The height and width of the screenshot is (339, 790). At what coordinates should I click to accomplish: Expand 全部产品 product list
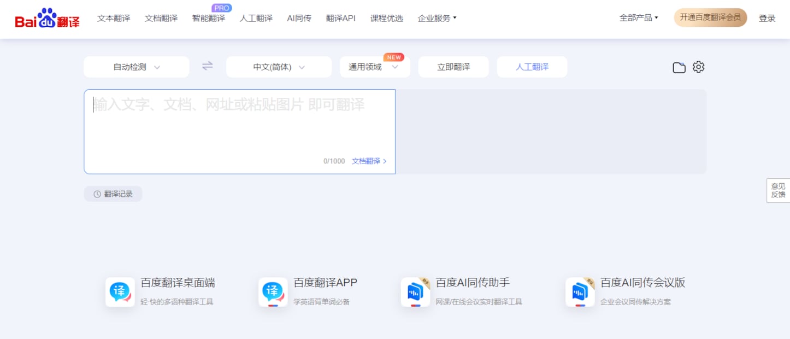coord(638,17)
